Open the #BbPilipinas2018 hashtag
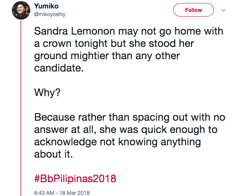 [x=75, y=179]
